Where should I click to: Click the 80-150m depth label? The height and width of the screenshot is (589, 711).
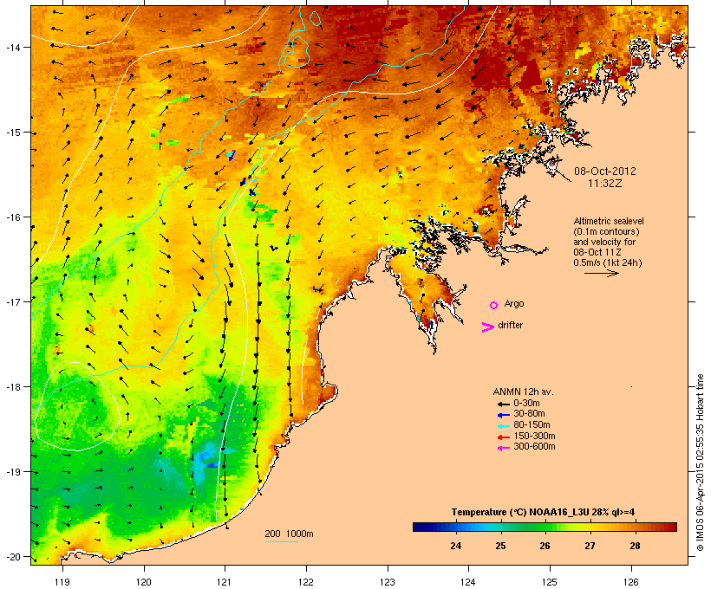click(x=532, y=425)
